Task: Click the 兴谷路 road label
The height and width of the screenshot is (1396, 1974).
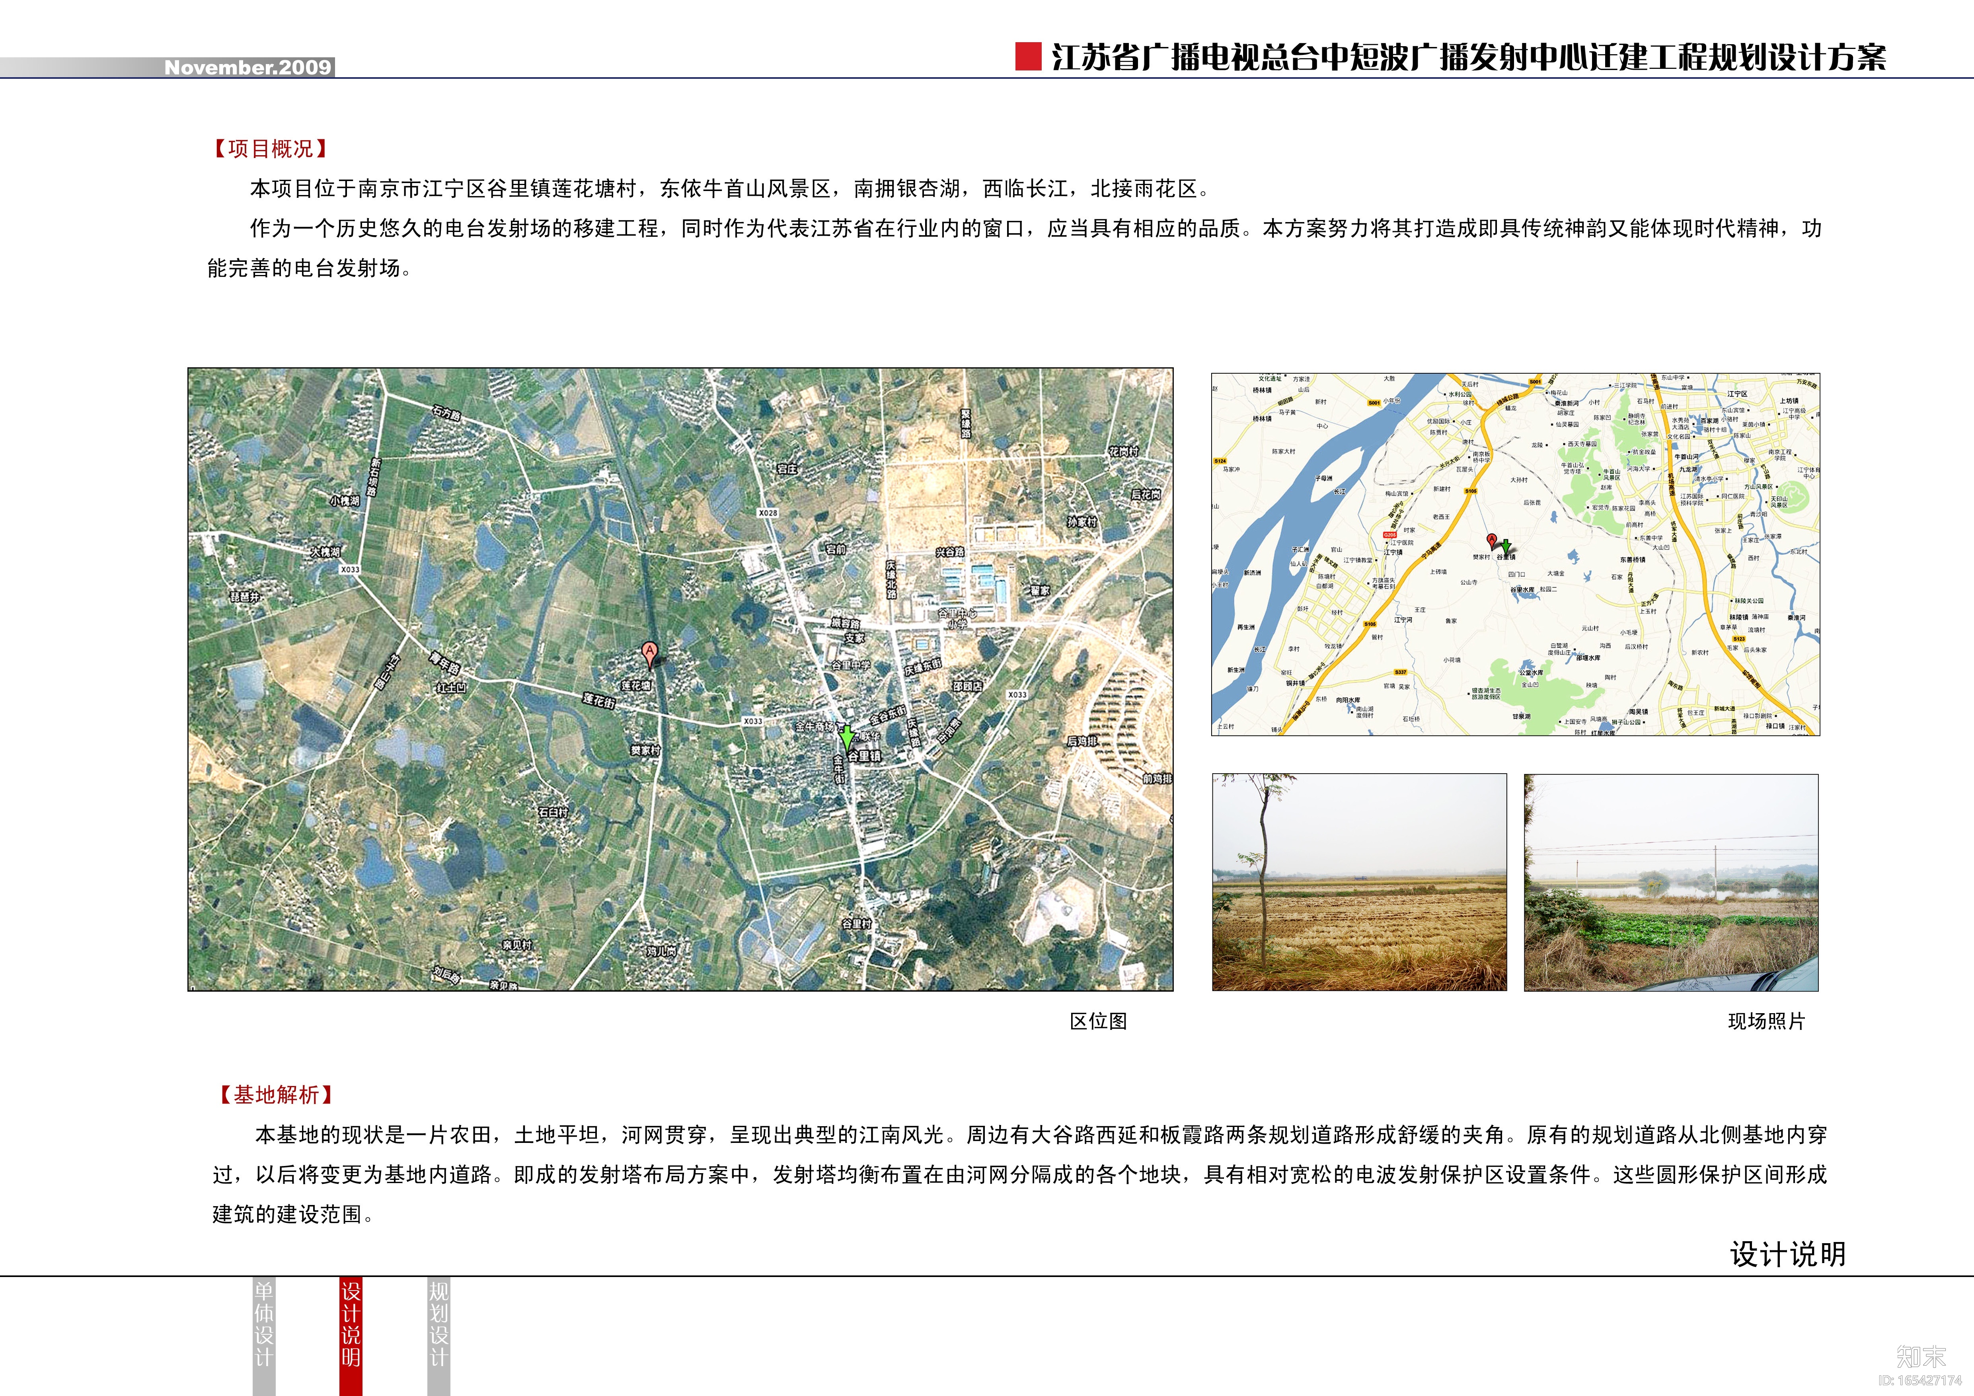Action: click(950, 552)
